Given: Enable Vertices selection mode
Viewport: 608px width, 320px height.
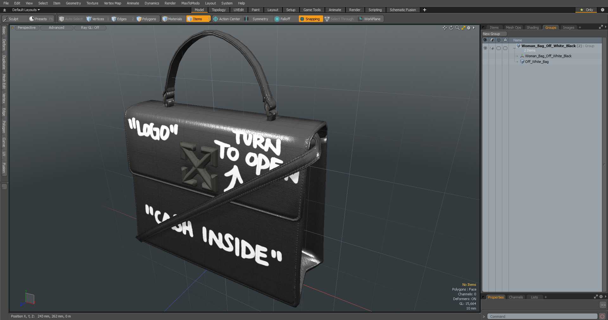Looking at the screenshot, I should 98,19.
